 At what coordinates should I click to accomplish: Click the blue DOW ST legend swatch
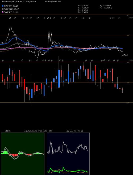pyautogui.click(x=3, y=6)
